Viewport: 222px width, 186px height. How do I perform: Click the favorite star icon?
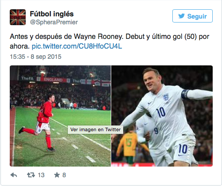click(57, 175)
